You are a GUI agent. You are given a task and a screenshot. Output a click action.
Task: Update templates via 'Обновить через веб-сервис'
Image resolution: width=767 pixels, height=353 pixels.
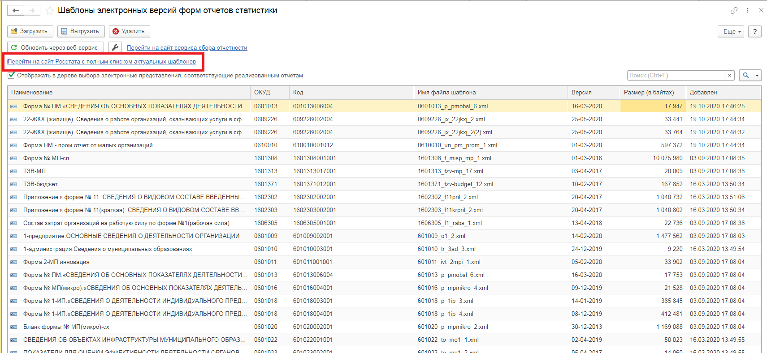click(55, 47)
